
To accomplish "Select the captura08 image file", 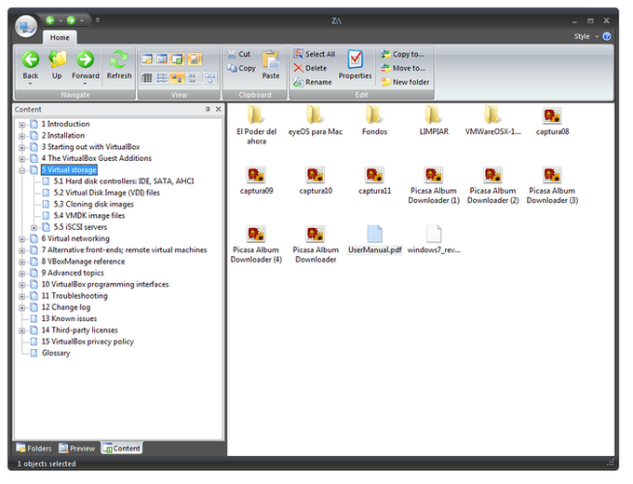I will 552,121.
